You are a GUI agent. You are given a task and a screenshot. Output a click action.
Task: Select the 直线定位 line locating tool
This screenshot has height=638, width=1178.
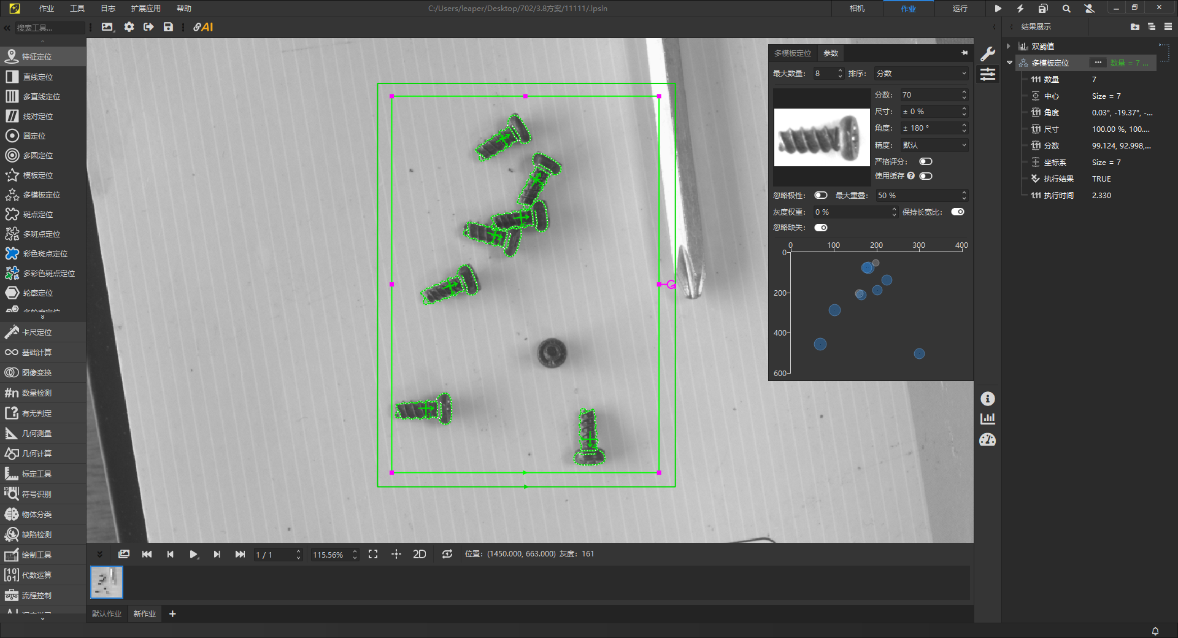tap(37, 77)
